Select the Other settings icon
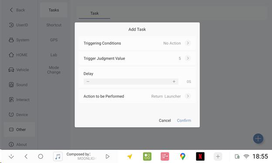This screenshot has width=272, height=163. 11,130
